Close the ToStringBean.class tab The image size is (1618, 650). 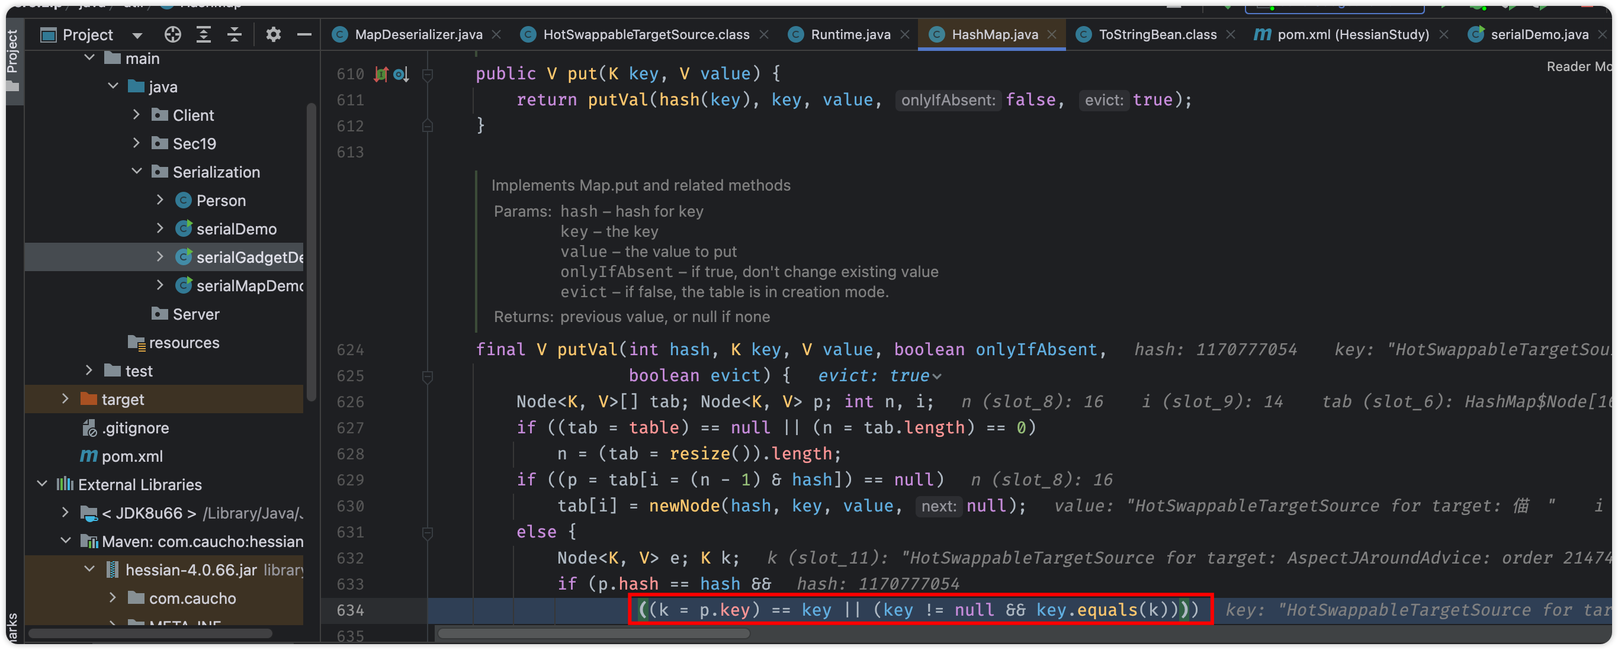(x=1231, y=34)
